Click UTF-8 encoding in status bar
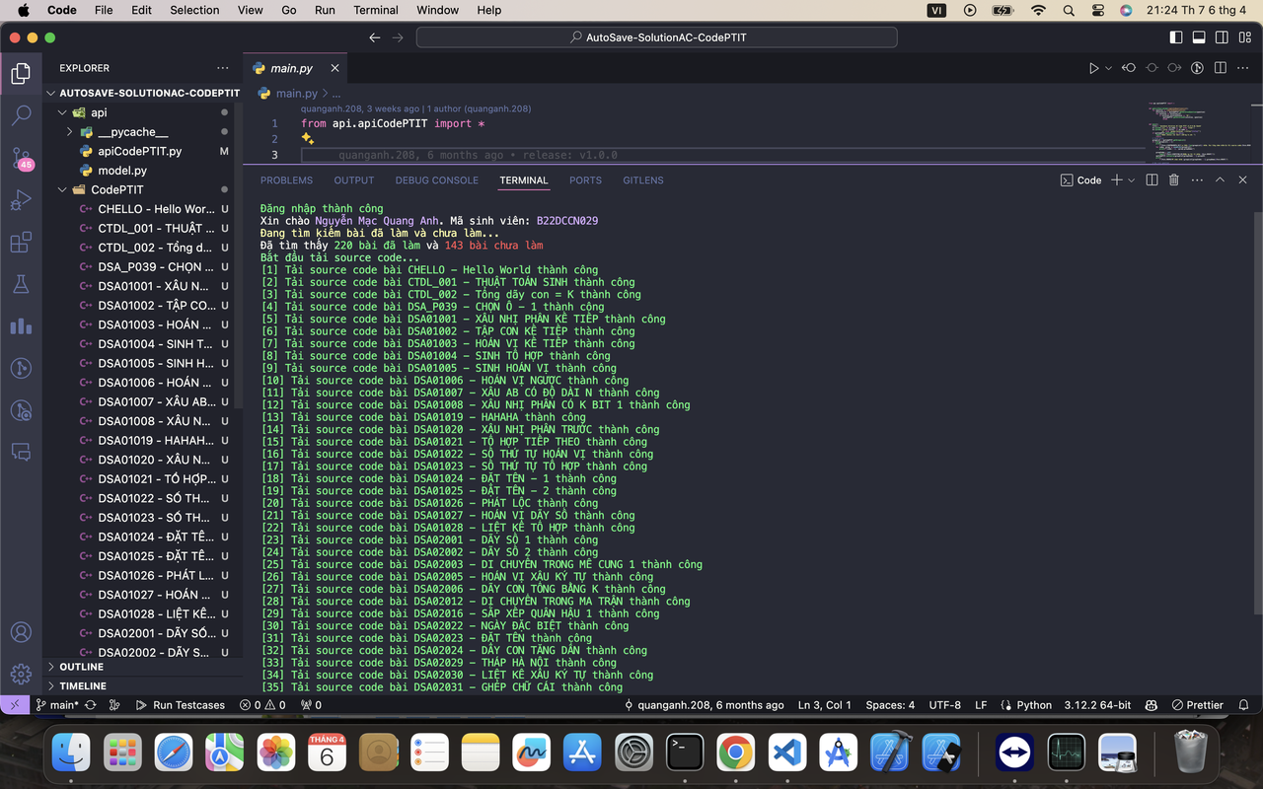1263x789 pixels. coord(944,705)
